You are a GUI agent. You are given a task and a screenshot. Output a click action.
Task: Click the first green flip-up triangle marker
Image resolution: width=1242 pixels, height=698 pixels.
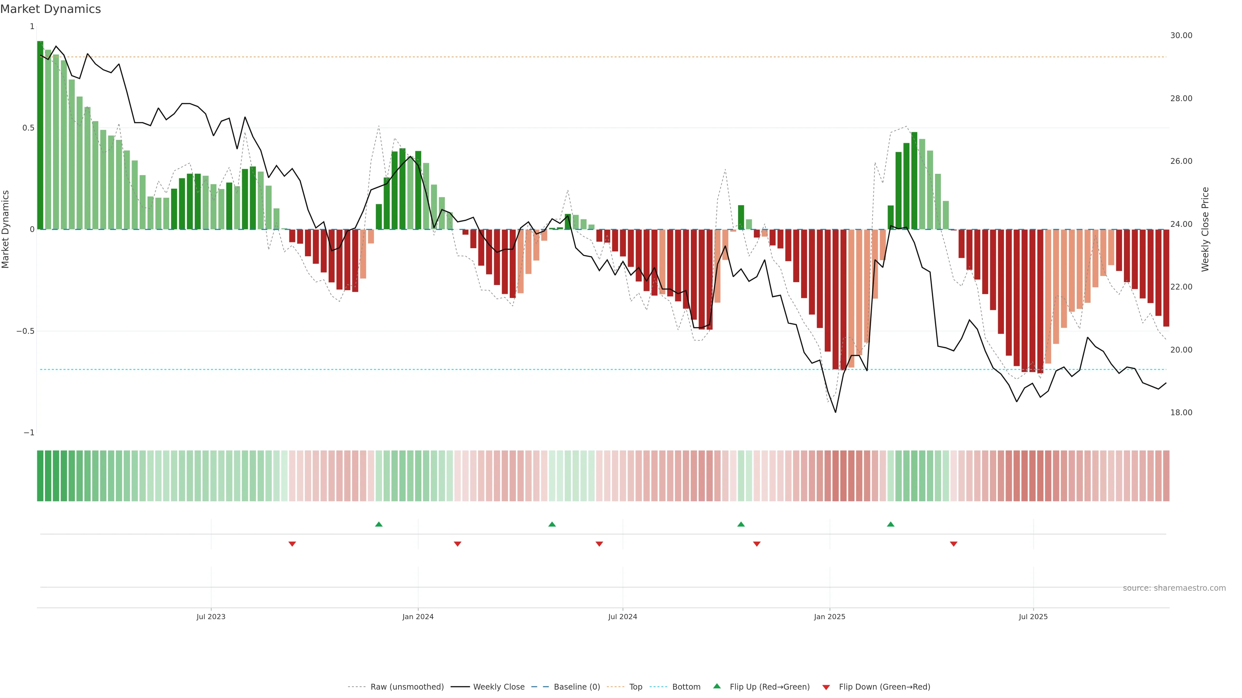pyautogui.click(x=378, y=524)
